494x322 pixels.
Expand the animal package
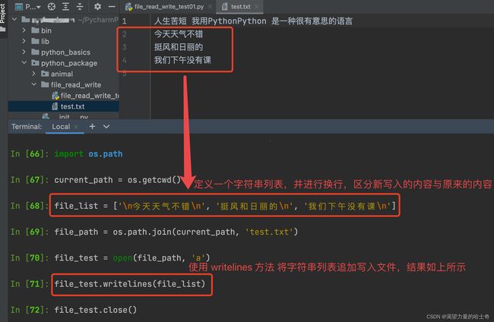pos(33,74)
